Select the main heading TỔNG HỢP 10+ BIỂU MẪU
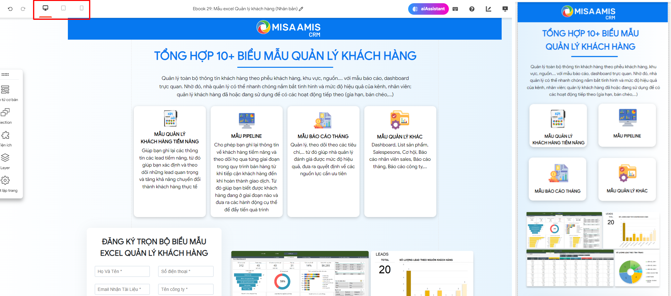 [x=285, y=56]
